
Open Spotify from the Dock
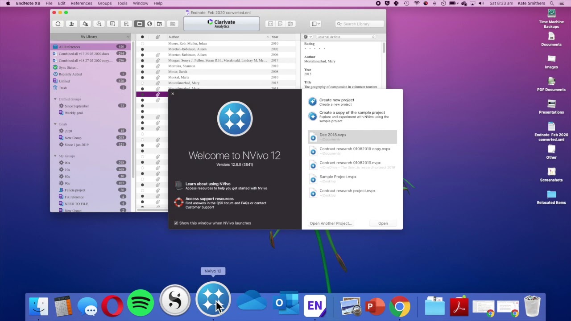coord(140,303)
